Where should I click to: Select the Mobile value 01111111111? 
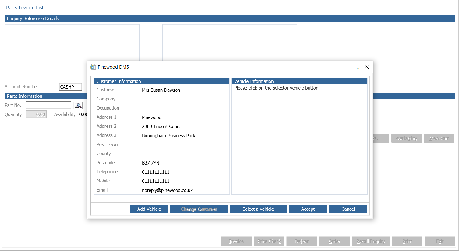pos(156,181)
